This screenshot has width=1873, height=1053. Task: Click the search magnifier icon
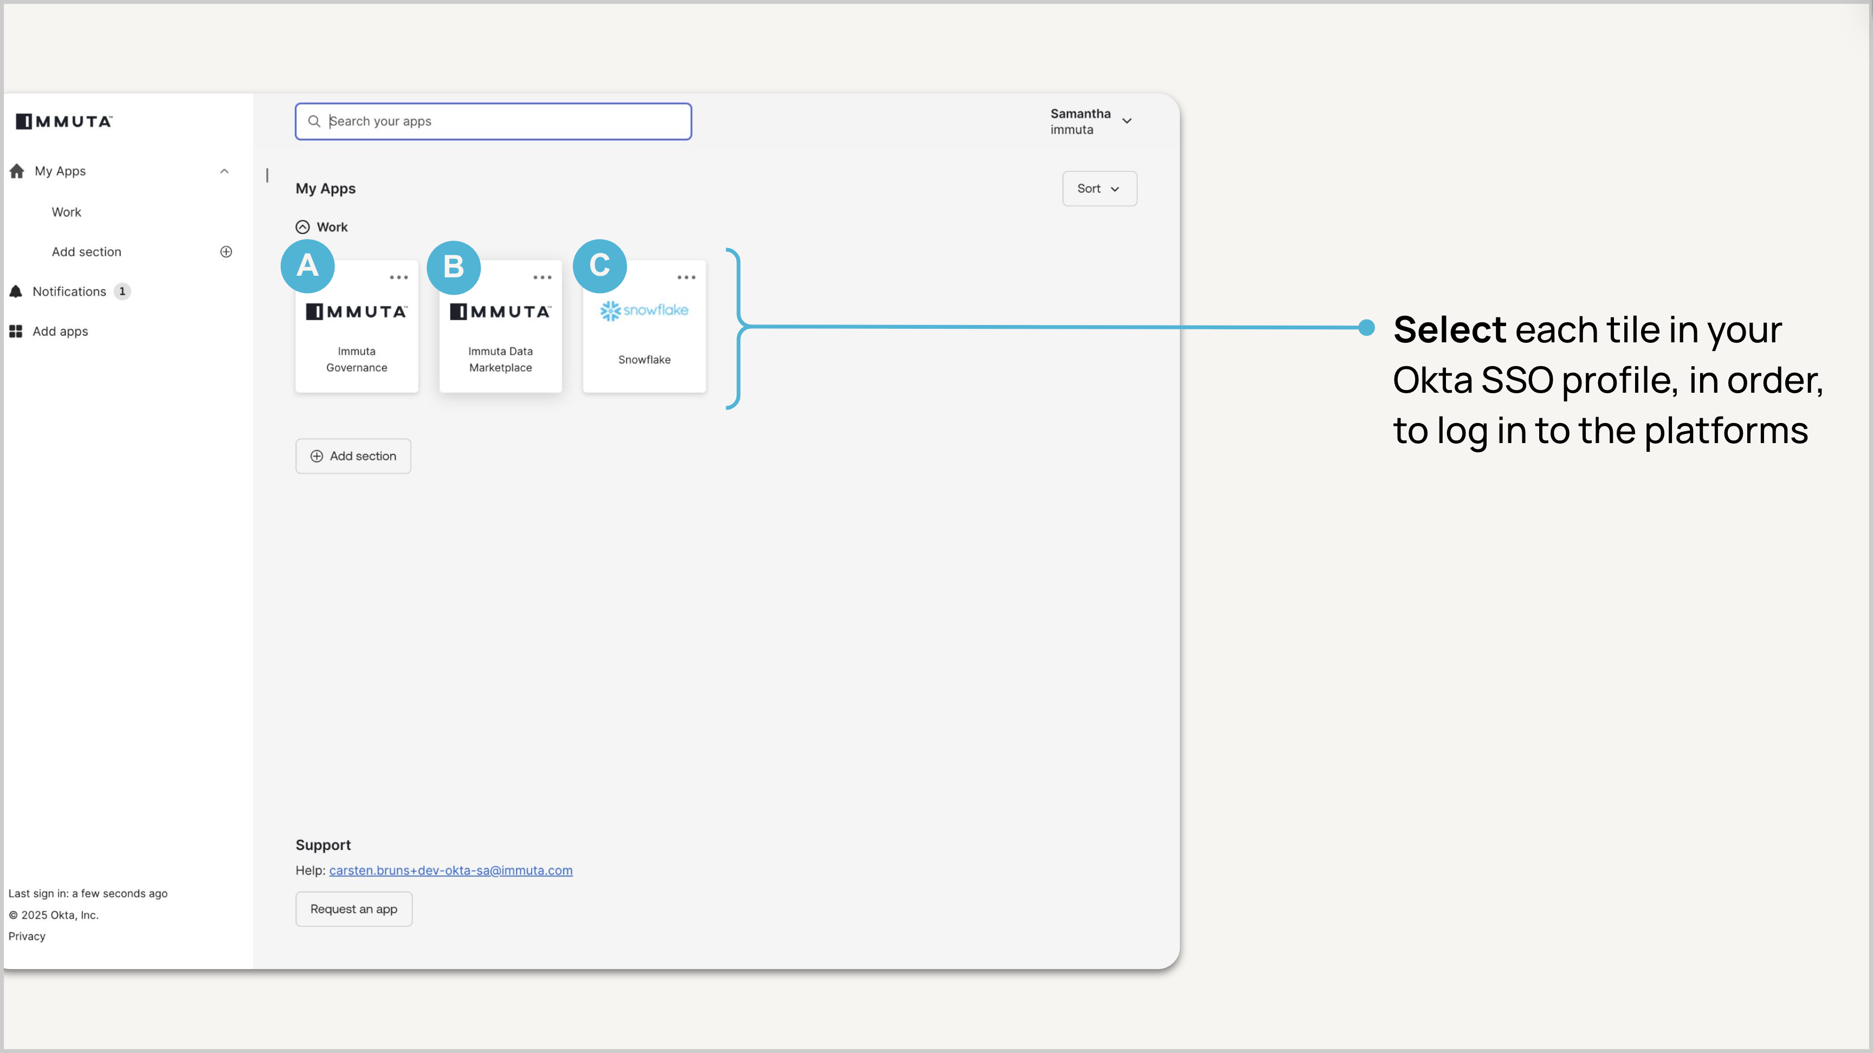[x=314, y=121]
